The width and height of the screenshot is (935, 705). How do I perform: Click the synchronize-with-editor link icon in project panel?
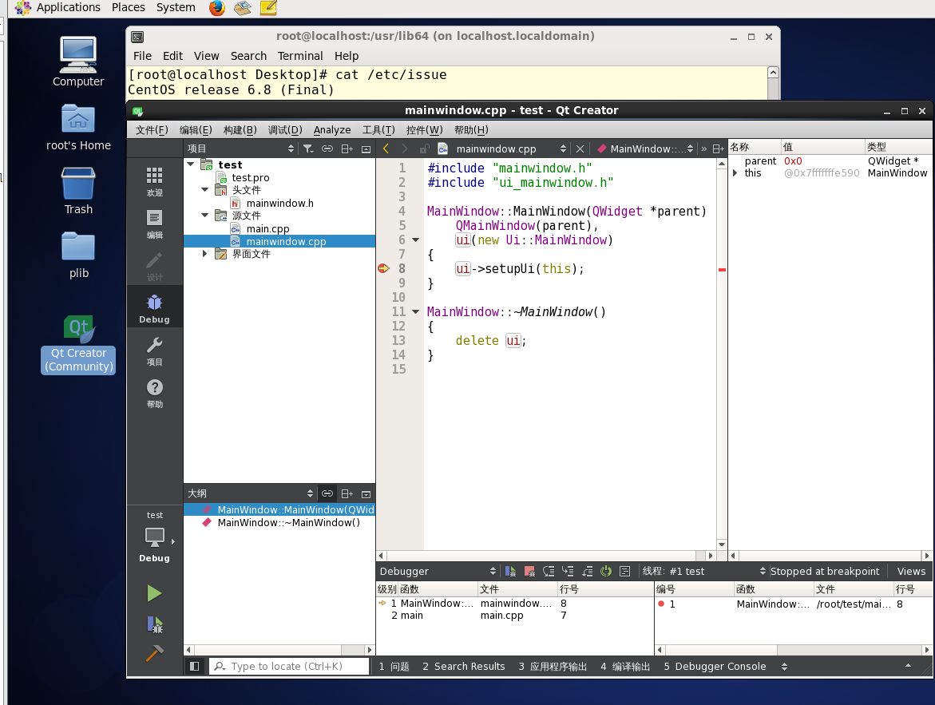coord(327,149)
